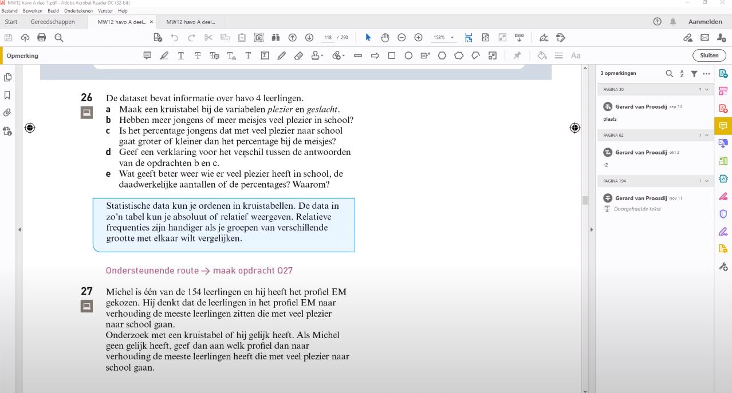Select the highlight text tool
Screen dimensions: 732x393
click(164, 55)
